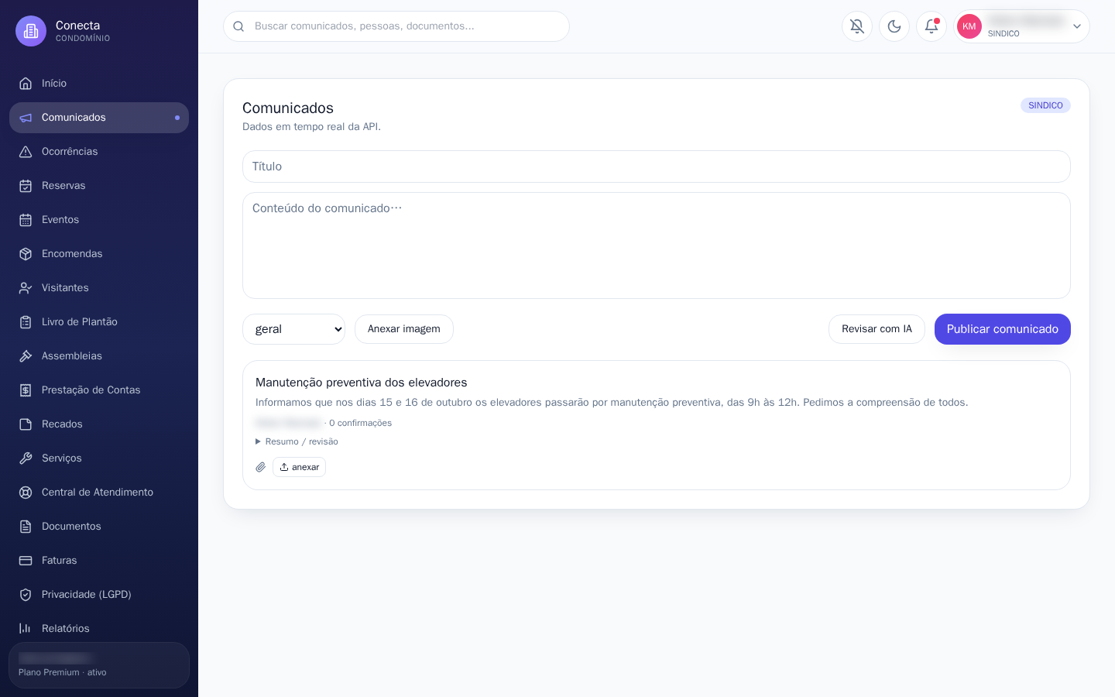Viewport: 1115px width, 697px height.
Task: Click the Revisar com IA button
Action: (877, 329)
